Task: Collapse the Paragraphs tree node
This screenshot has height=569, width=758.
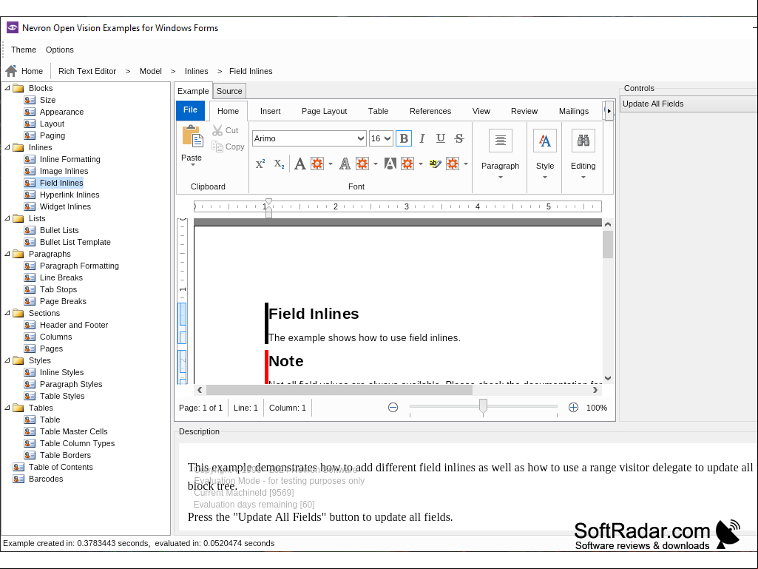Action: pyautogui.click(x=7, y=254)
